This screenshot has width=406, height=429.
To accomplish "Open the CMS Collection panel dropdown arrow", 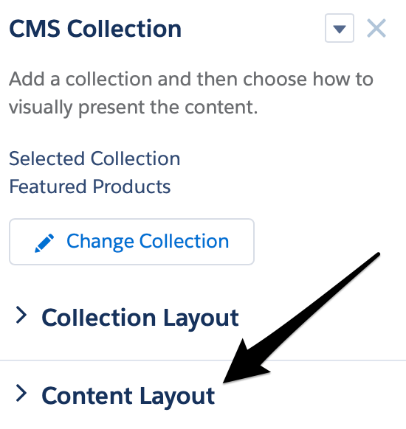I will [x=339, y=28].
